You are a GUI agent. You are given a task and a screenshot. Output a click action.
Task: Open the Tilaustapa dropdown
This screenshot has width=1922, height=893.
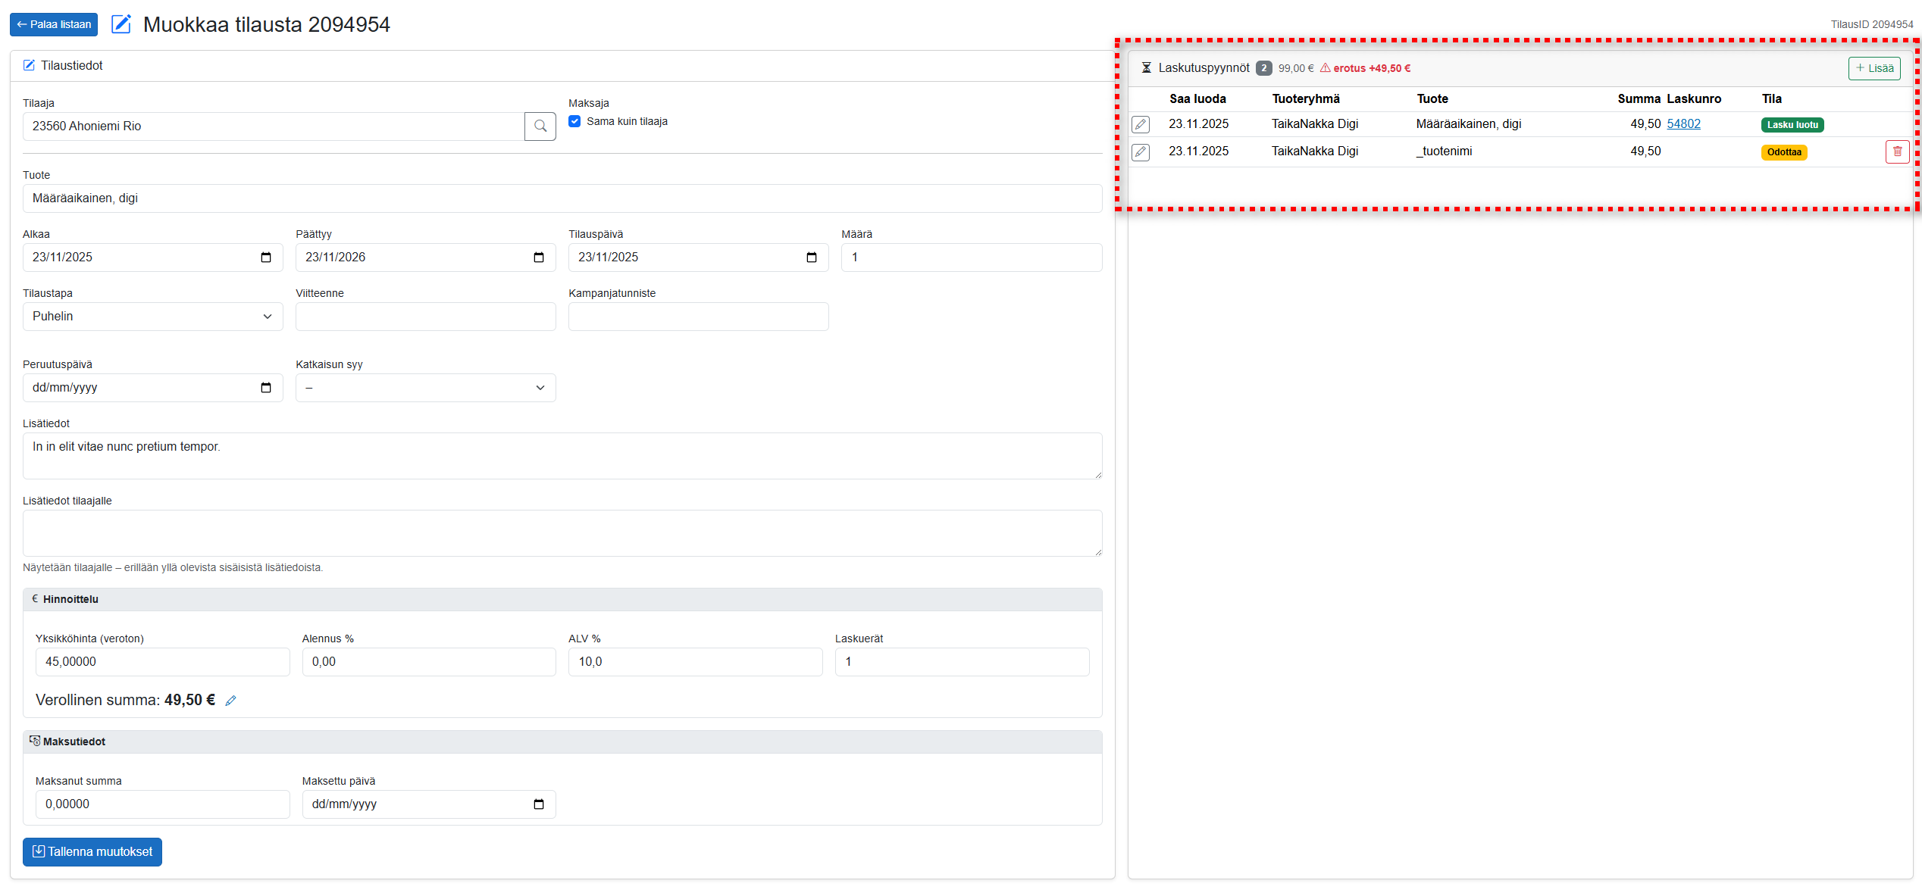click(153, 317)
